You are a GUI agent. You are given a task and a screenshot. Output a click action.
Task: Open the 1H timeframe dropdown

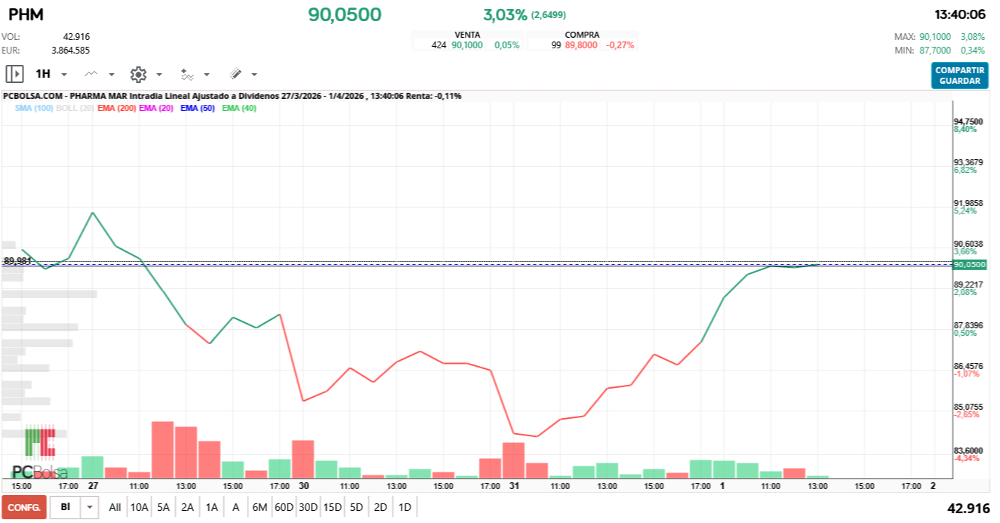64,73
